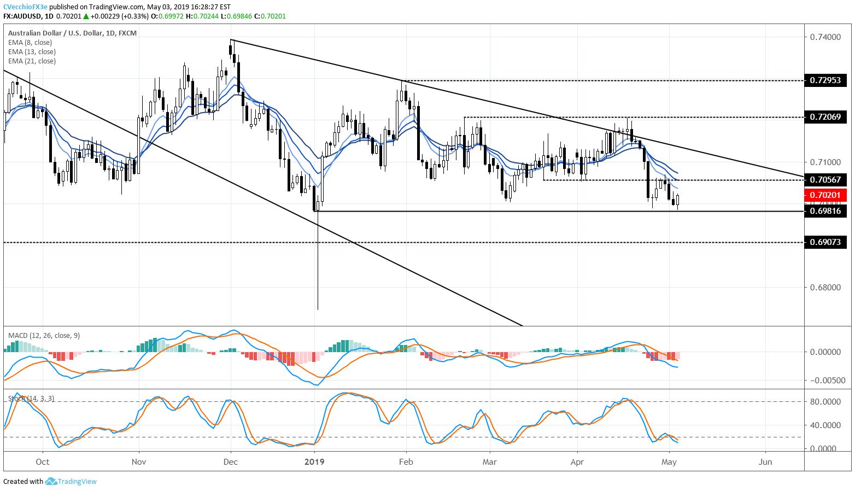
Task: Click the Dec label on the time axis
Action: [231, 462]
